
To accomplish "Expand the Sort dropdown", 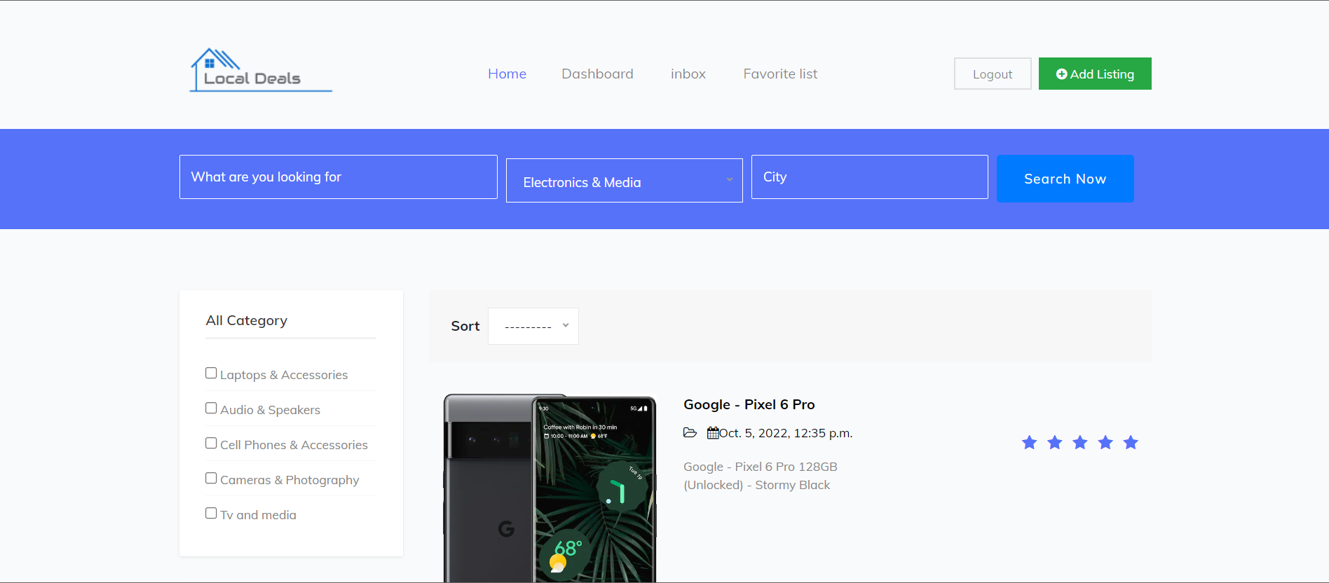I will coord(533,326).
